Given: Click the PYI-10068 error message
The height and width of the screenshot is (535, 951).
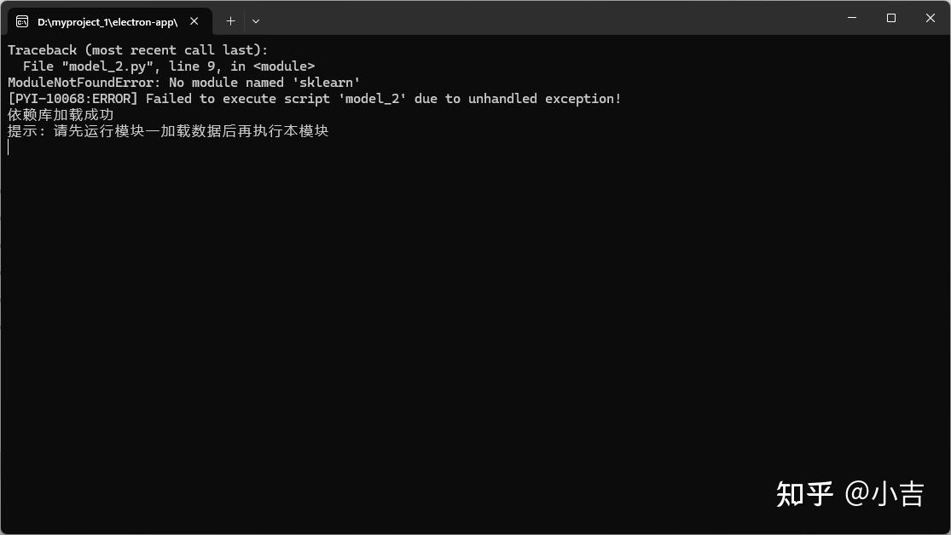Looking at the screenshot, I should pos(313,98).
